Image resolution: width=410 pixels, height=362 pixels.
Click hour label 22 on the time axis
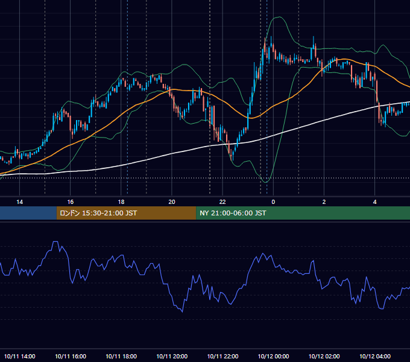point(222,202)
